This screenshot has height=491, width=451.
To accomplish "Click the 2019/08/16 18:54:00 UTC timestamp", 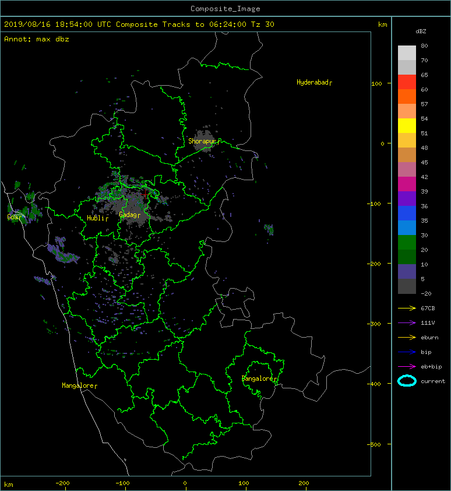I will [x=58, y=24].
